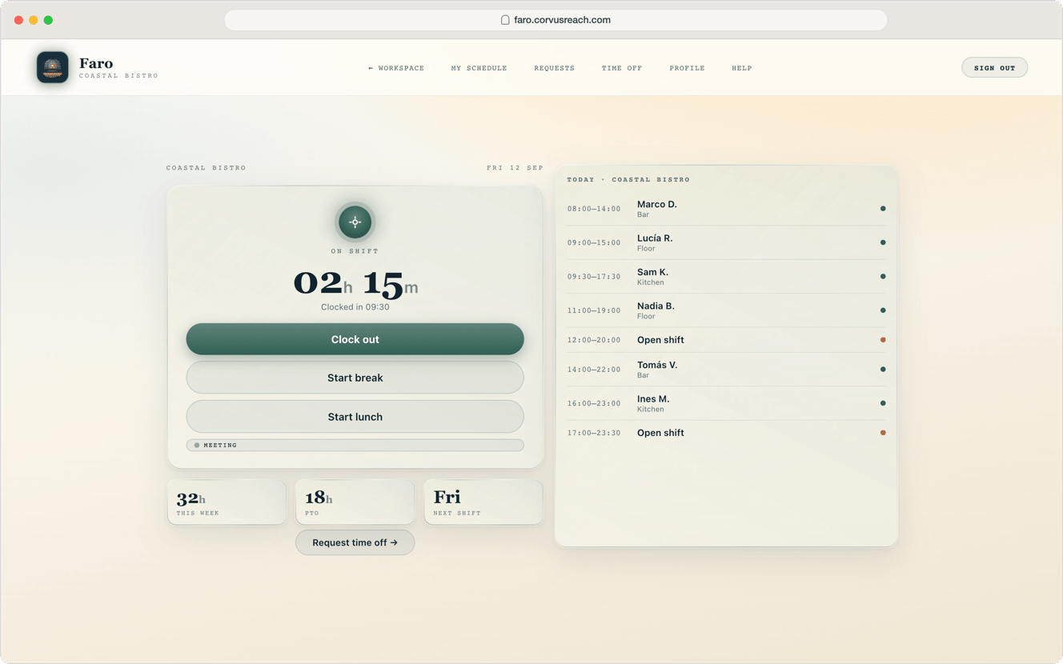Select Sam K. in today's roster

pos(652,272)
